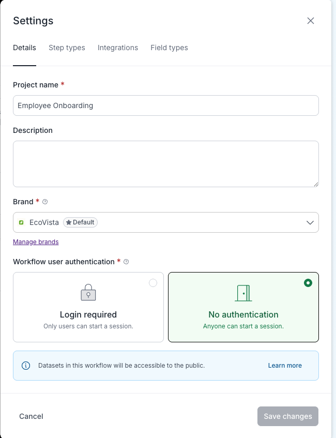
Task: Select the No authentication radio button
Action: pos(308,283)
